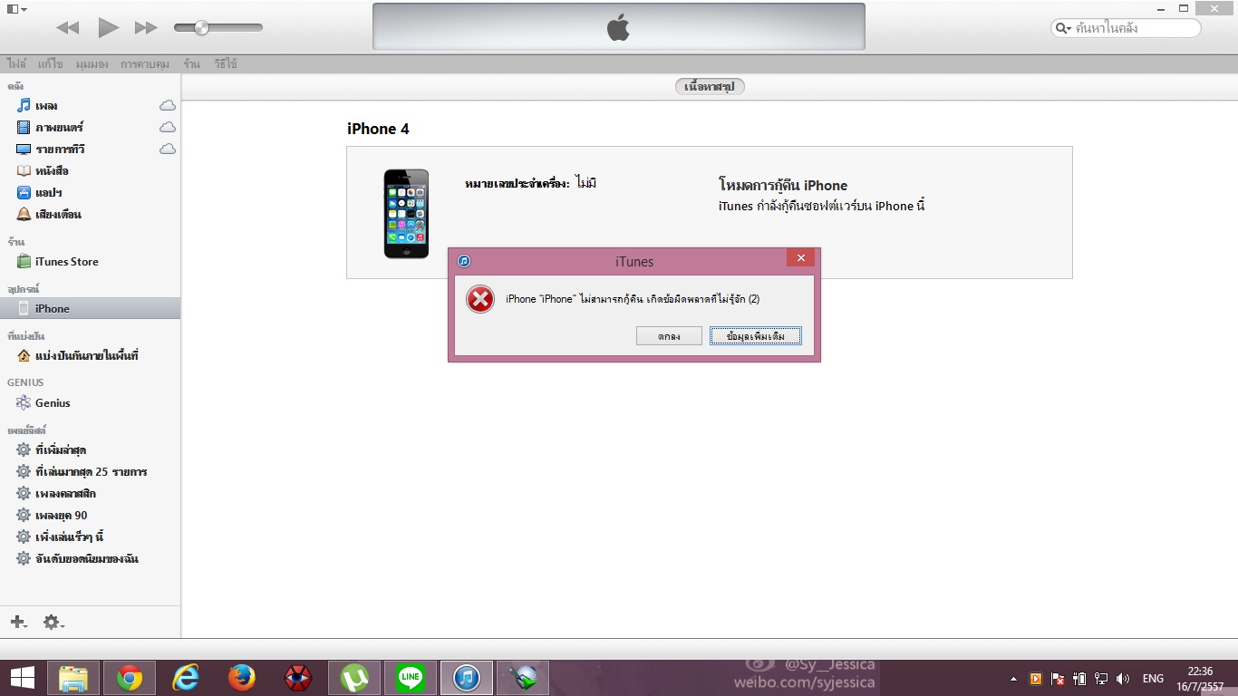1238x696 pixels.
Task: Click the red error icon in dialog
Action: (480, 299)
